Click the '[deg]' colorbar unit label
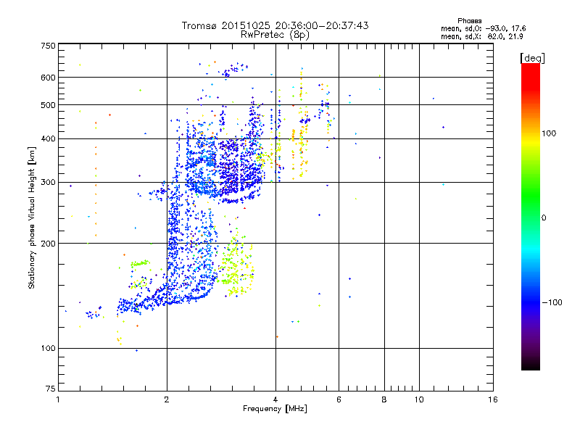 [532, 58]
